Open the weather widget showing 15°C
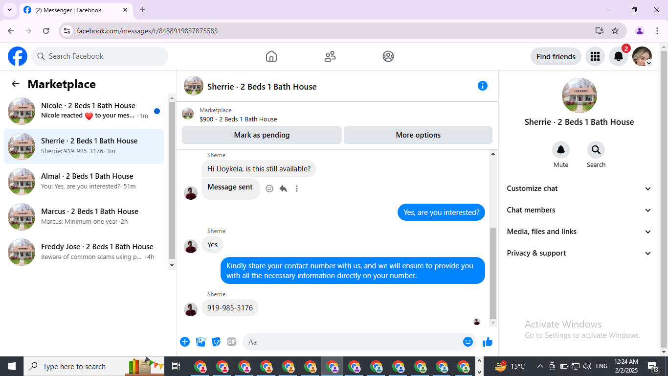Screen dimensions: 668x376 (510, 366)
